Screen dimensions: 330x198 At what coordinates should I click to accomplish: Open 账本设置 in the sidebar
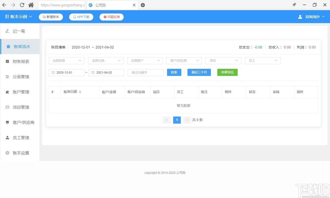pos(20,153)
